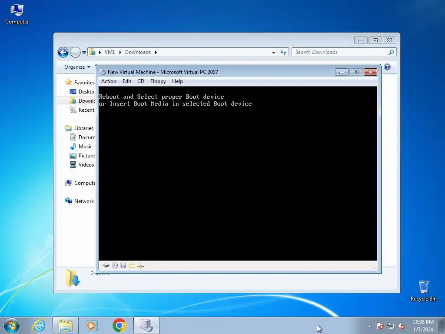Launch Internet Explorer from the taskbar

pyautogui.click(x=39, y=325)
